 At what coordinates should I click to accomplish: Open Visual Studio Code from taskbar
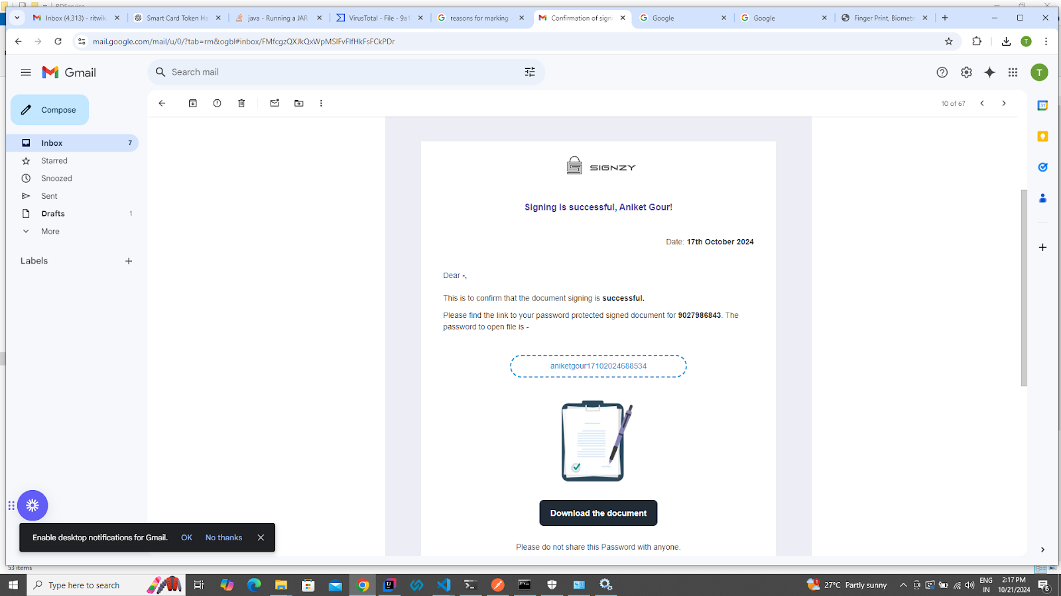(x=444, y=585)
